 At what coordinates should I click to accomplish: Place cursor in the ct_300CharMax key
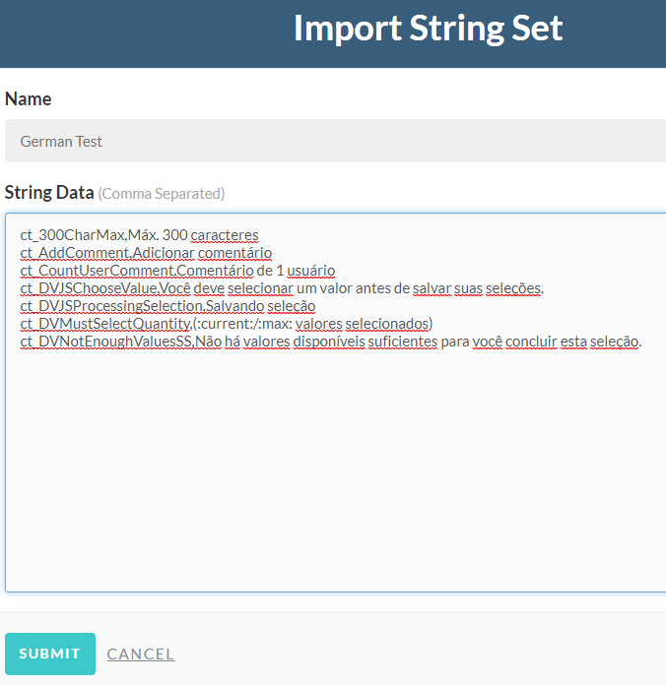[74, 235]
